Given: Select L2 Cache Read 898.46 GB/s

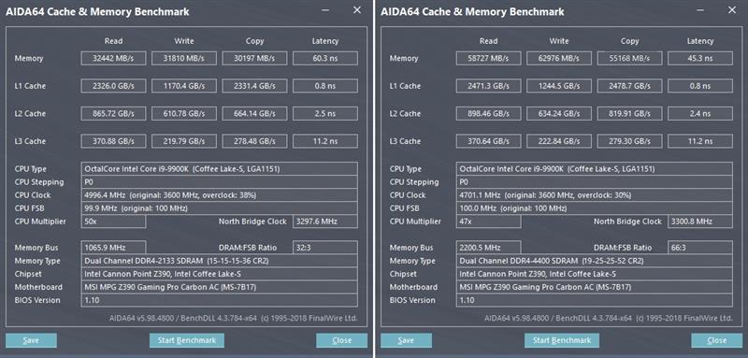Looking at the screenshot, I should (x=488, y=113).
